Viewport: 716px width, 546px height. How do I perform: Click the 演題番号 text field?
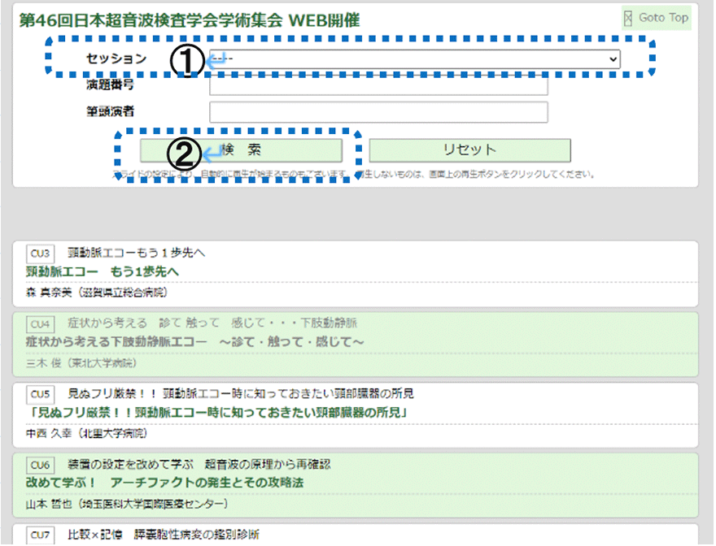378,85
